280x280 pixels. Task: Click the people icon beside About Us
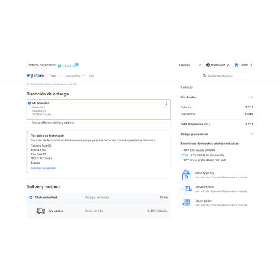[59, 66]
